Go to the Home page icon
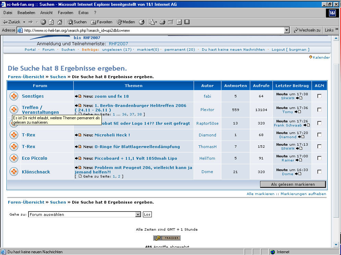341x255 pixels. coord(60,22)
